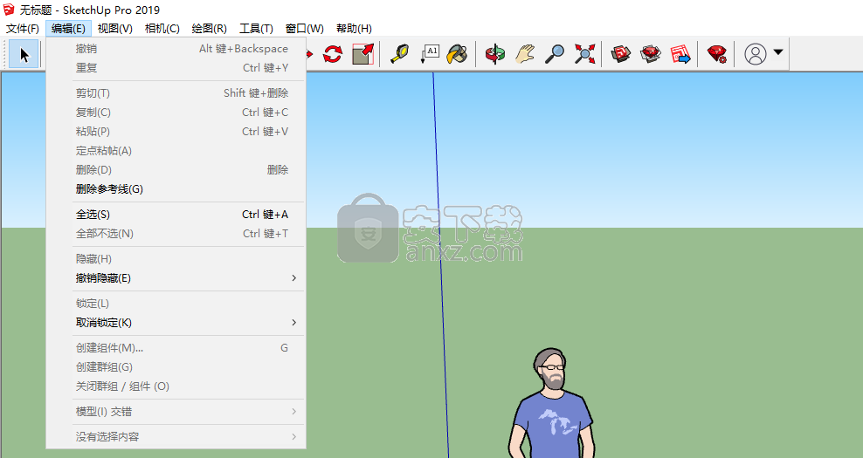Image resolution: width=863 pixels, height=458 pixels.
Task: Click the 锁定(L) menu entry
Action: pyautogui.click(x=176, y=304)
